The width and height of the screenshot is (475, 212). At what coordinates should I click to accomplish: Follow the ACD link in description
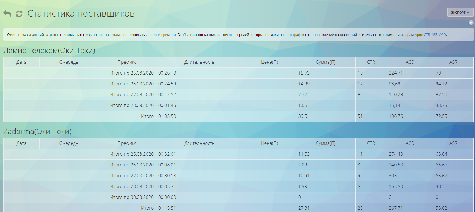click(442, 35)
